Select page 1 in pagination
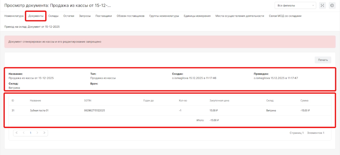Screen dimensions: 340x155 (31, 133)
